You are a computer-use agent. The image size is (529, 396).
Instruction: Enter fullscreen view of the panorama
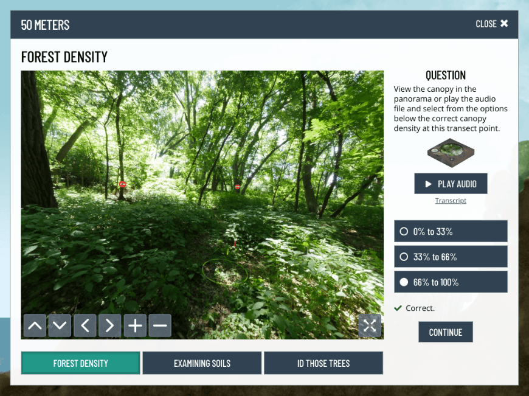click(x=370, y=325)
